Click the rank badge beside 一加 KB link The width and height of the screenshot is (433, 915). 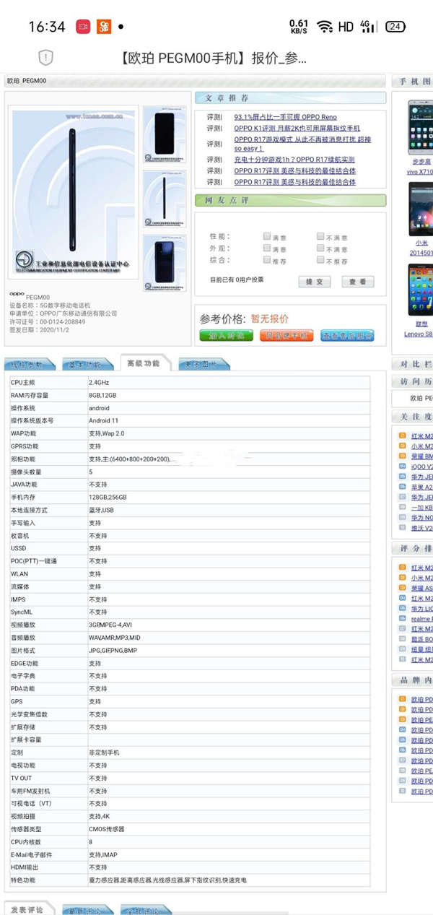tap(403, 507)
